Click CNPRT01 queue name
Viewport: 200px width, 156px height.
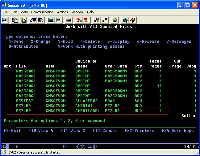pos(84,106)
